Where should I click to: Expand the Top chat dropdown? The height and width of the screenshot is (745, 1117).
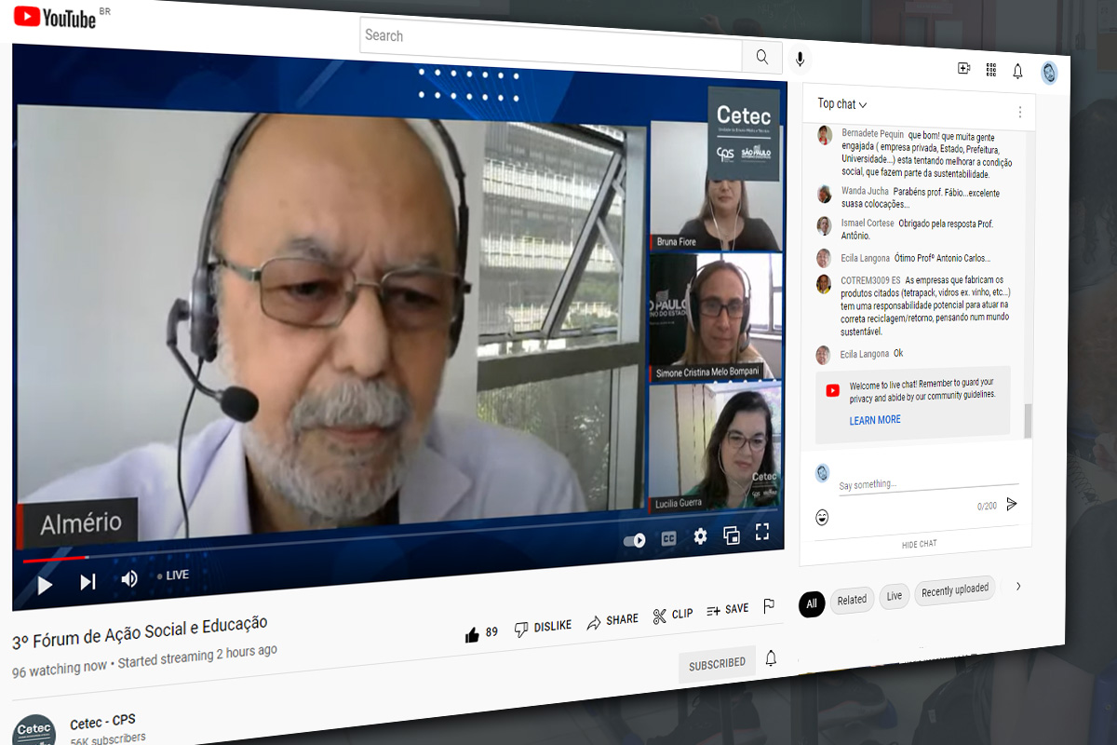[x=842, y=104]
